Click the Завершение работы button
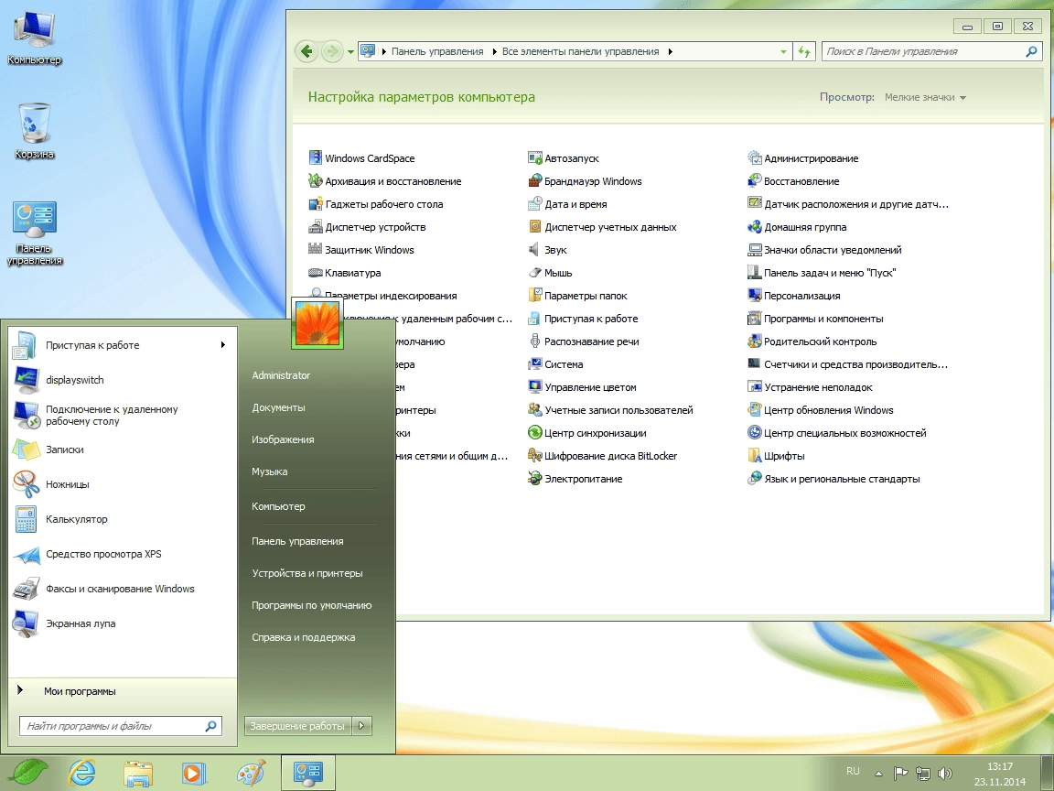 (x=297, y=726)
